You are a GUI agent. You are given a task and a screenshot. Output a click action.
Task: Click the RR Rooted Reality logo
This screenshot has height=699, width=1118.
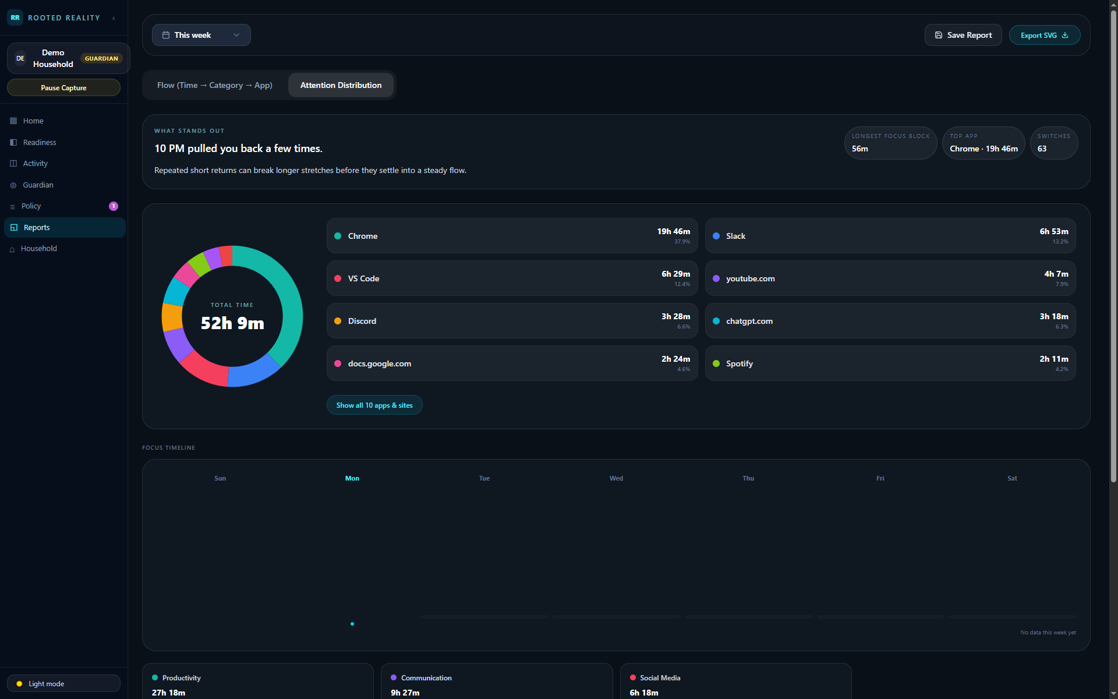pos(15,17)
